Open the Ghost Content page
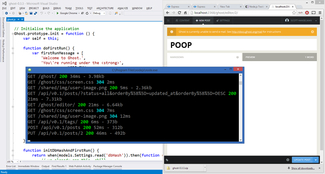The height and width of the screenshot is (174, 325). tap(183, 20)
